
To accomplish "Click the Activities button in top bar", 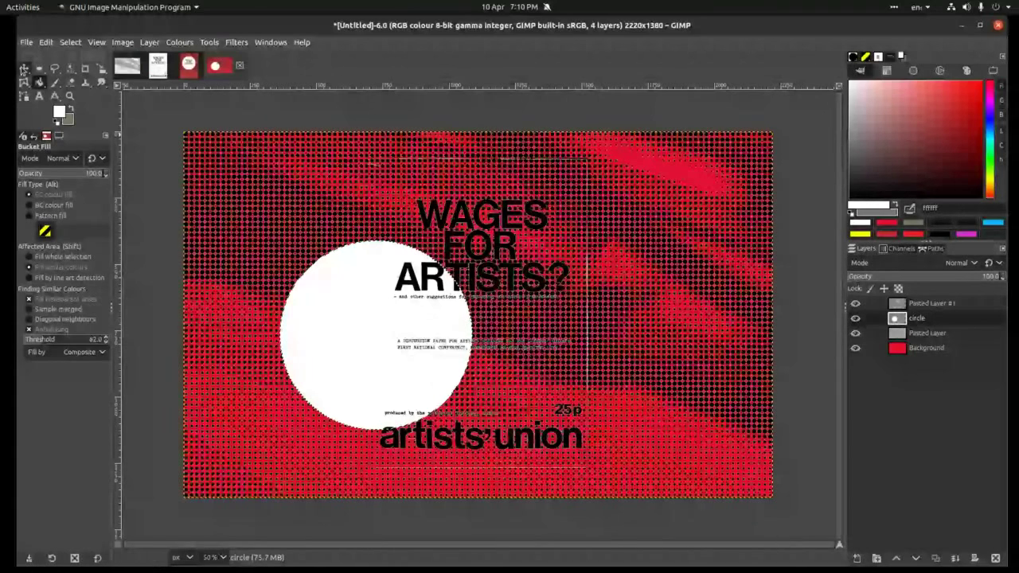I will click(x=22, y=7).
